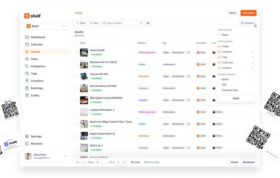Open the Sort options
280x178 pixels.
click(94, 23)
